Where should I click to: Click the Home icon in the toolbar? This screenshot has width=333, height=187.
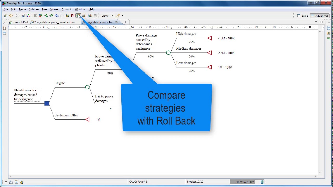[5, 16]
